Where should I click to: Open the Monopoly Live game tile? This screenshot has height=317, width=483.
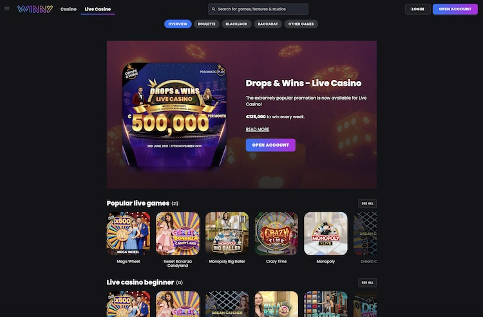(326, 233)
